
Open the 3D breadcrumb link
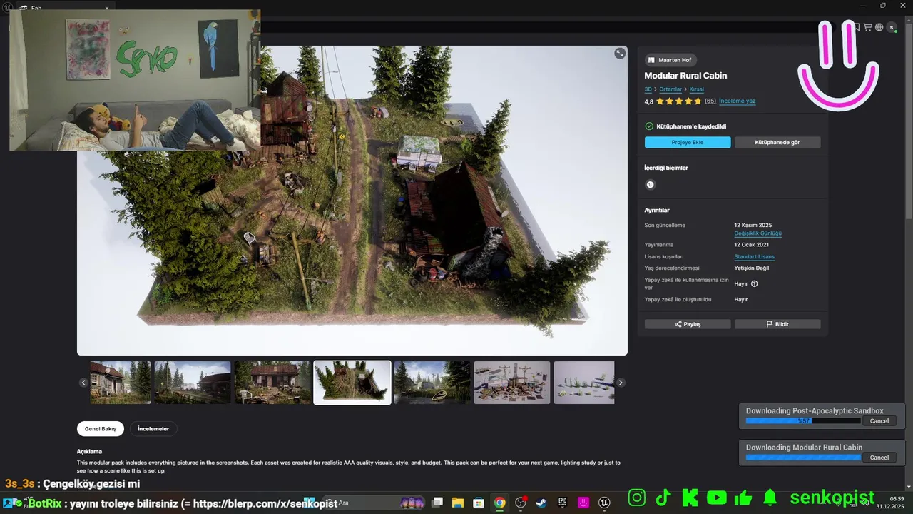click(x=648, y=89)
